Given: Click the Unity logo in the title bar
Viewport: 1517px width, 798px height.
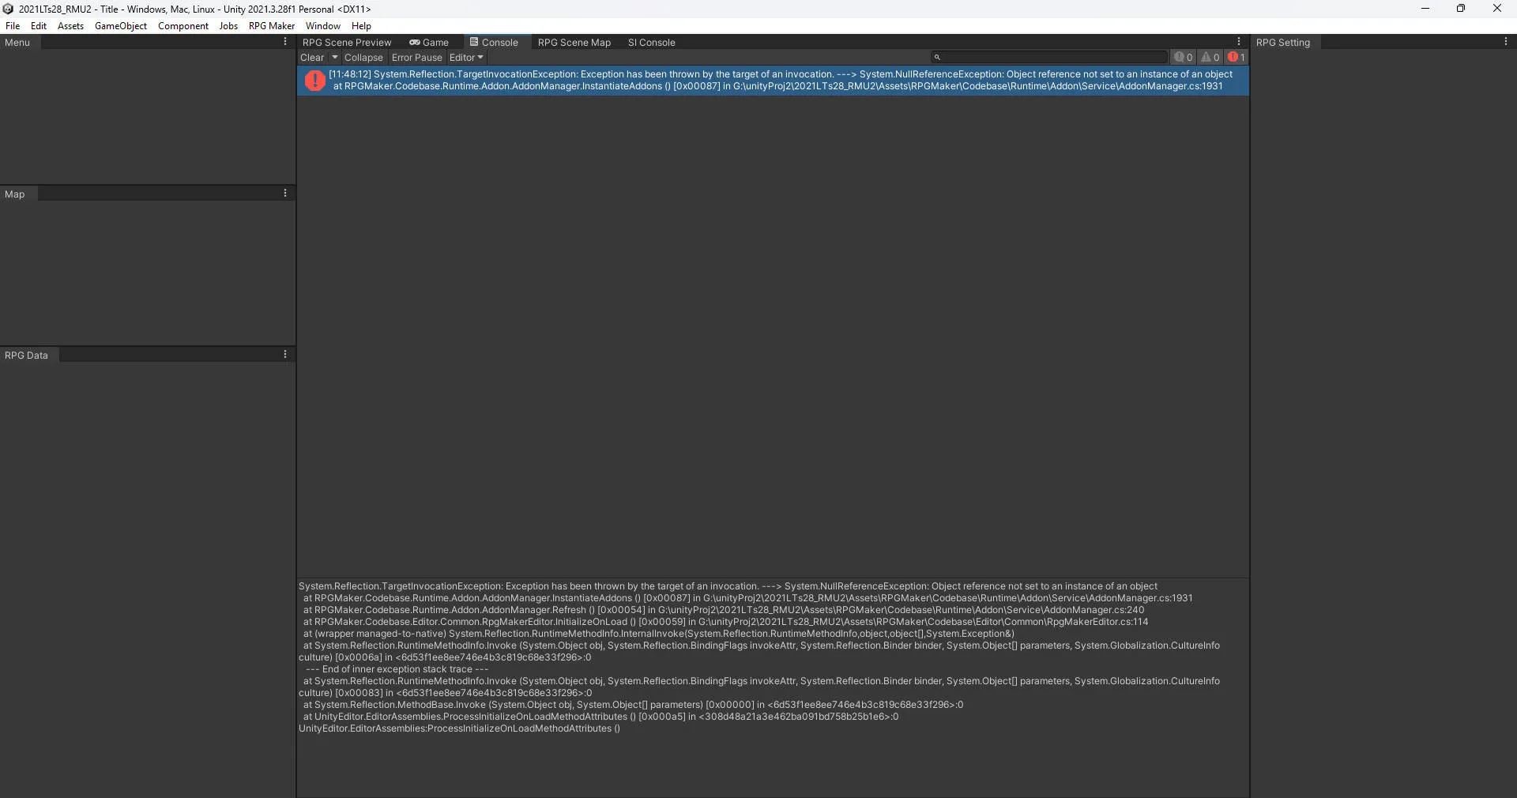Looking at the screenshot, I should [9, 9].
